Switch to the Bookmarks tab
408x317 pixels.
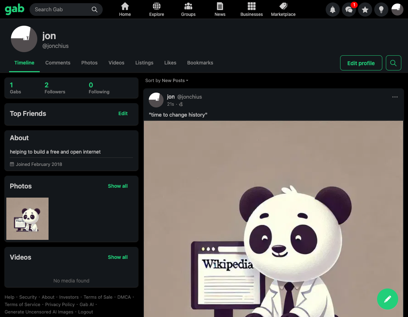(x=200, y=63)
